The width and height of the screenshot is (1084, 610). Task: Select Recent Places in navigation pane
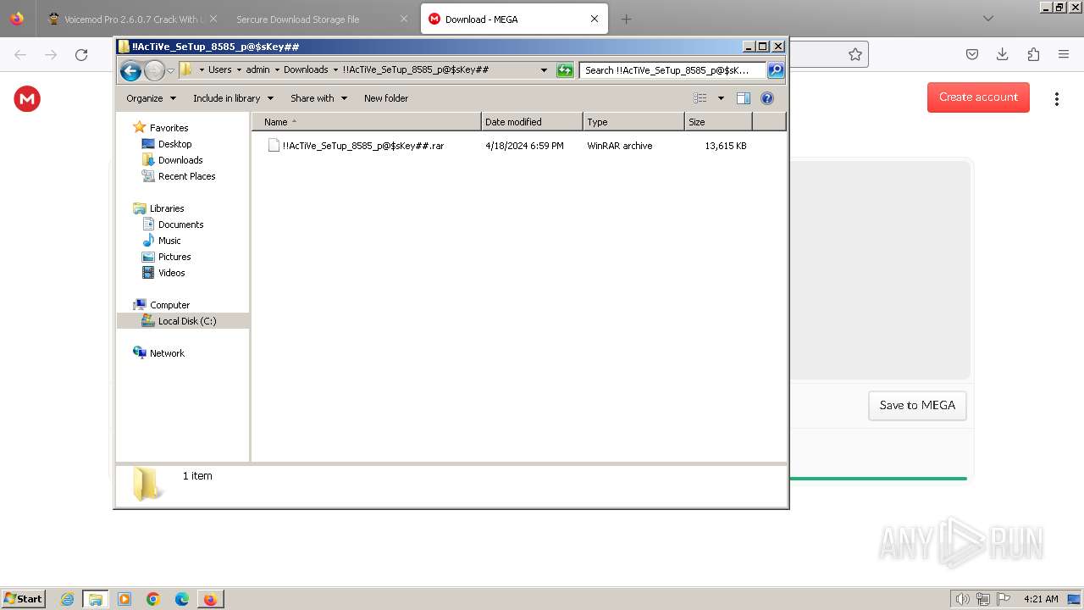click(x=179, y=176)
